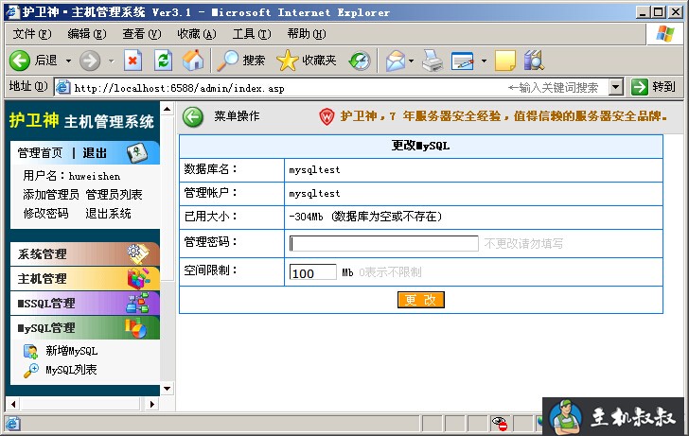
Task: Open the 编辑(E) menu
Action: (87, 34)
